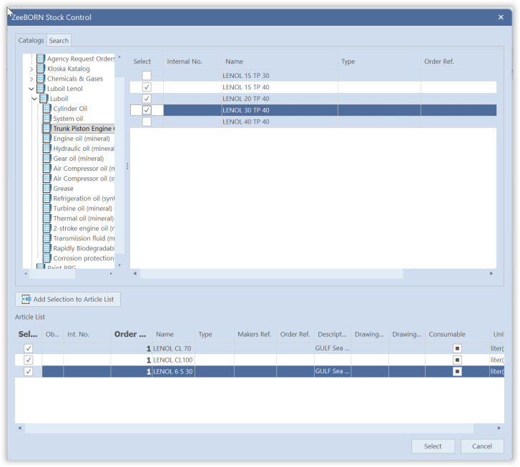Click the Article List horizontal scrollbar
Viewport: 520px width, 467px height.
tap(249, 428)
